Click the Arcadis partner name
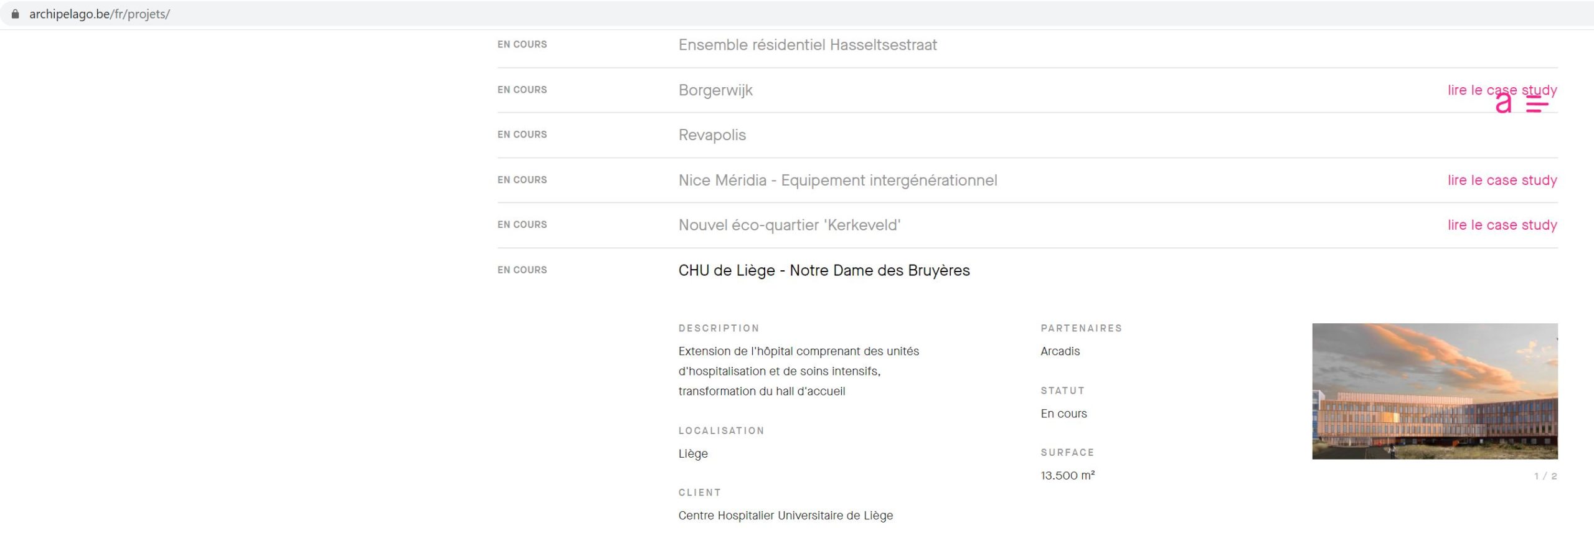This screenshot has width=1594, height=553. pyautogui.click(x=1060, y=351)
